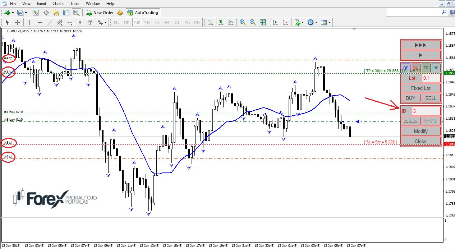The width and height of the screenshot is (455, 249).
Task: Click the New Order button
Action: click(x=100, y=13)
